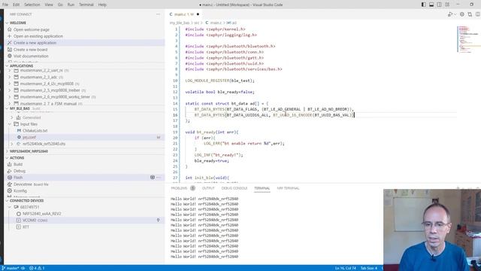This screenshot has height=271, width=481.
Task: Toggle secondary side bar layout icon
Action: pyautogui.click(x=439, y=5)
